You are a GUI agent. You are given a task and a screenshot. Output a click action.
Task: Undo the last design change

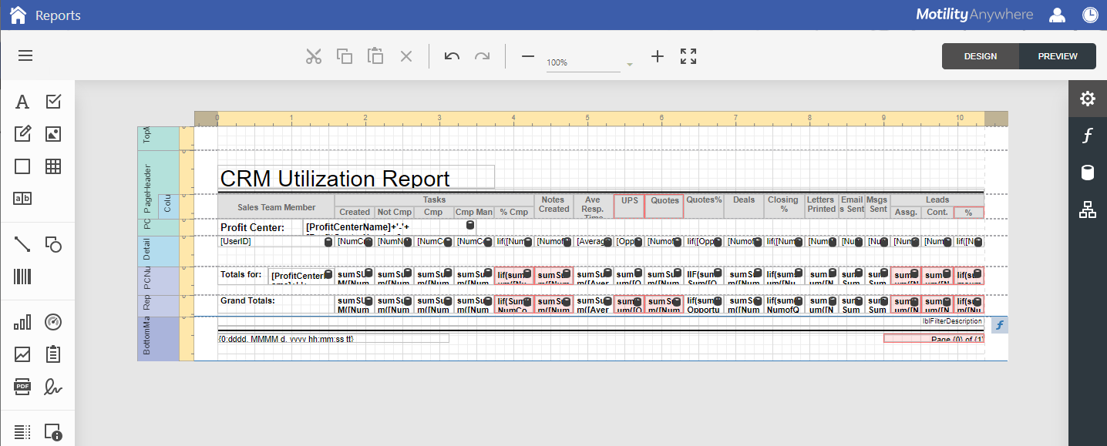pos(452,55)
